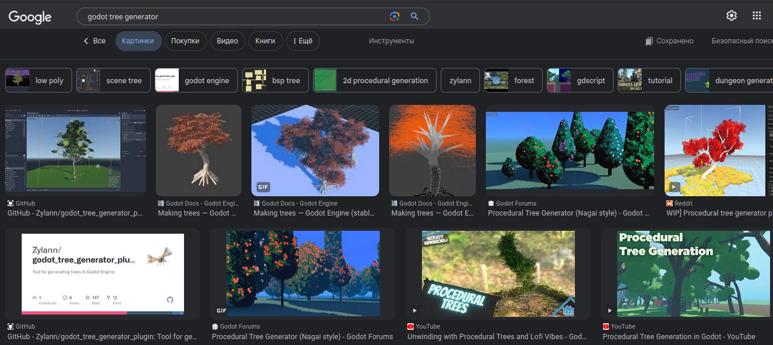The image size is (773, 345).
Task: Click the Reddit source label
Action: 680,203
